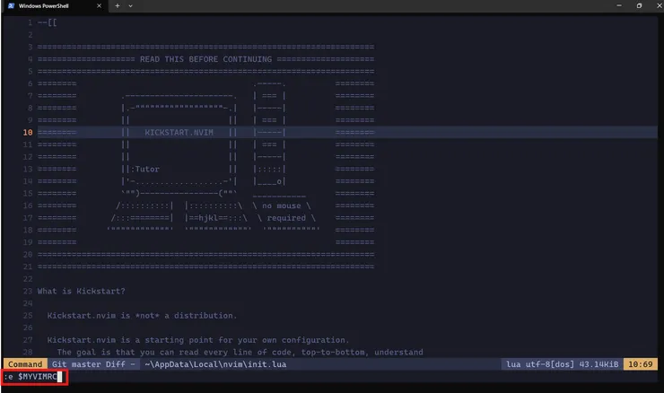The width and height of the screenshot is (664, 393).
Task: Click the command line input ':e $MYVIMRC'
Action: (x=33, y=377)
